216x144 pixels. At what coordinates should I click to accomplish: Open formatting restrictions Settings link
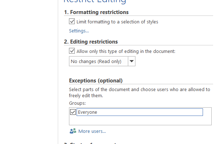(x=79, y=31)
